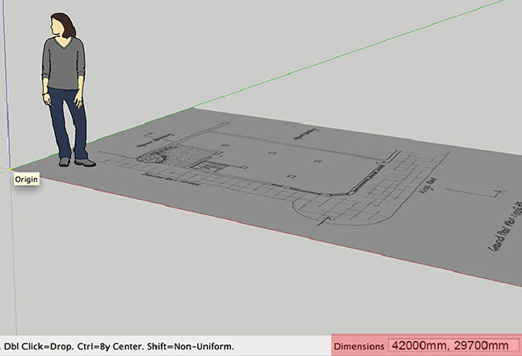Click the Dimensions label in the status bar
The image size is (522, 356).
pyautogui.click(x=360, y=346)
